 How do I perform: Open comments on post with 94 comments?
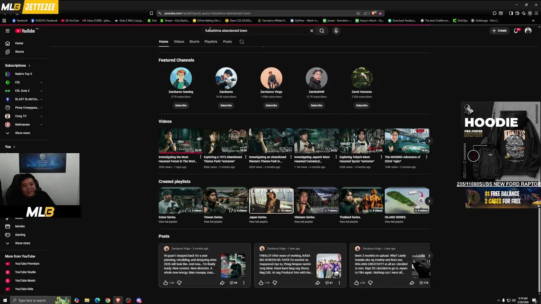233,283
